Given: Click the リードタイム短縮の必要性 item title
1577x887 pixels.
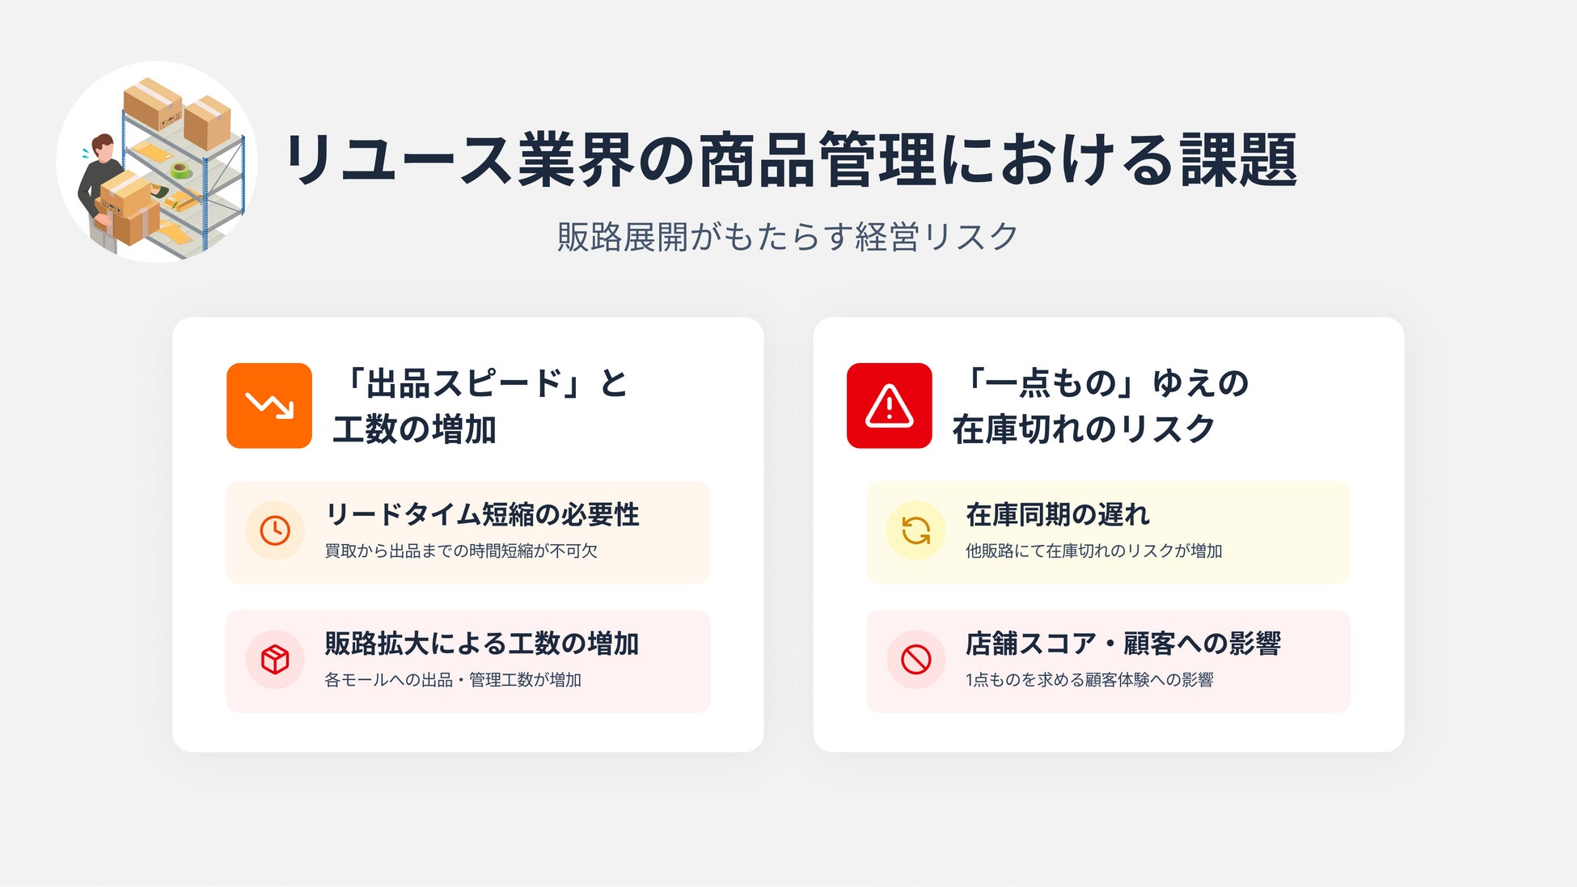Looking at the screenshot, I should tap(482, 514).
